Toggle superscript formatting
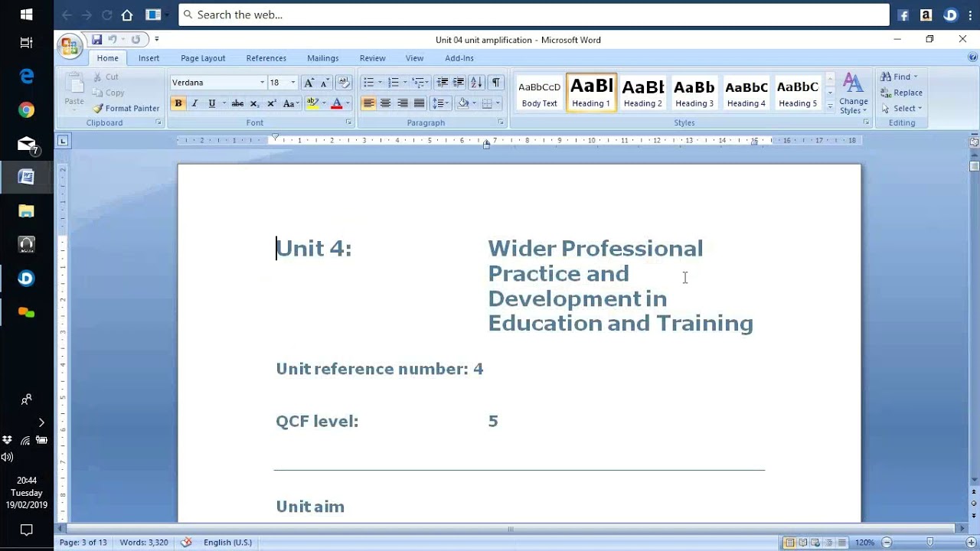 tap(271, 103)
